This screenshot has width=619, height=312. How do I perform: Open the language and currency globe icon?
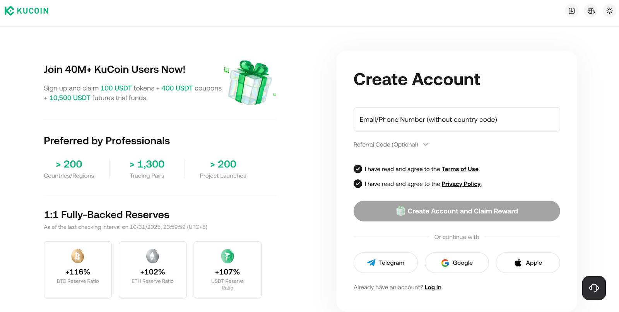591,11
